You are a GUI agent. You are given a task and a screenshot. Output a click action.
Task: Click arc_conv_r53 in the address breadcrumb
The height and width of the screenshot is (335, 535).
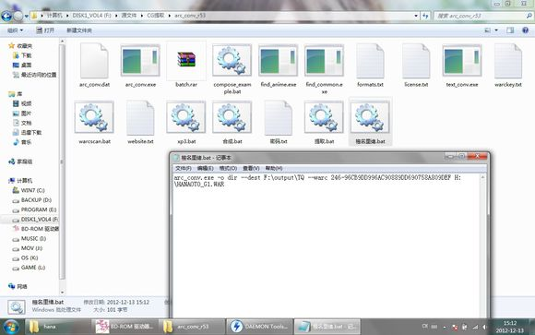pyautogui.click(x=190, y=16)
